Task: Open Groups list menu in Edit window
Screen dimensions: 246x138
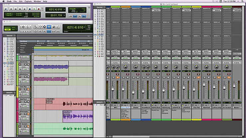Action: coord(15,93)
